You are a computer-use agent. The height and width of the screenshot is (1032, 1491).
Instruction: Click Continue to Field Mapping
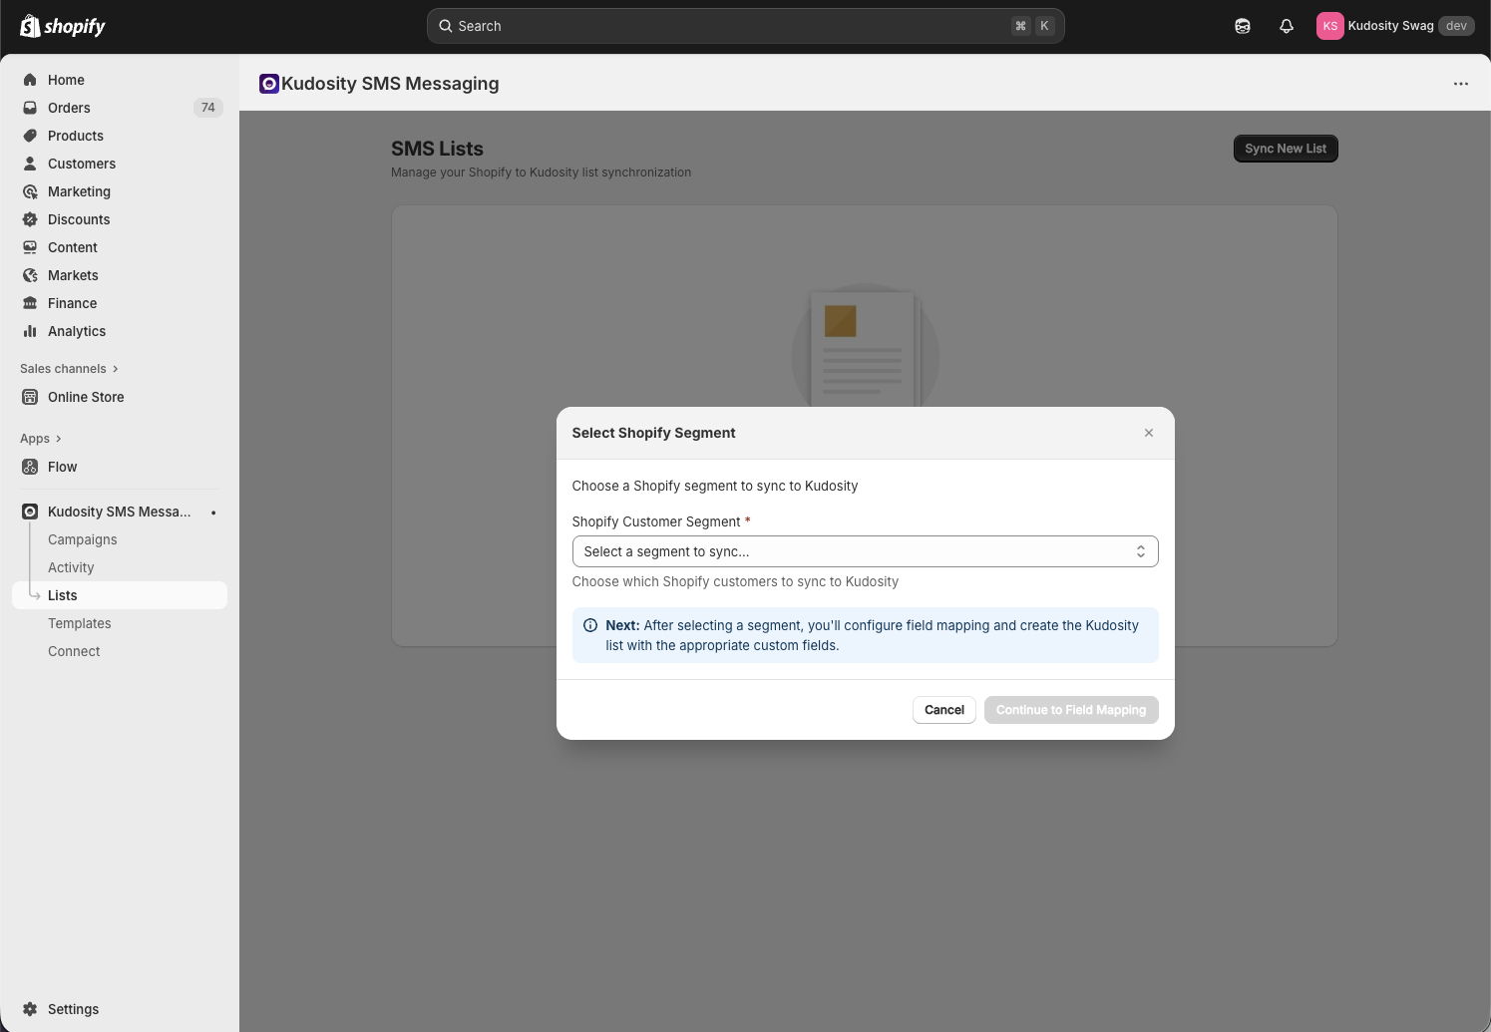pyautogui.click(x=1071, y=710)
